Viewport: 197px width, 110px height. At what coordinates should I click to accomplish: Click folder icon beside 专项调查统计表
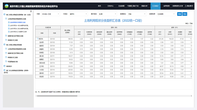coord(6,61)
